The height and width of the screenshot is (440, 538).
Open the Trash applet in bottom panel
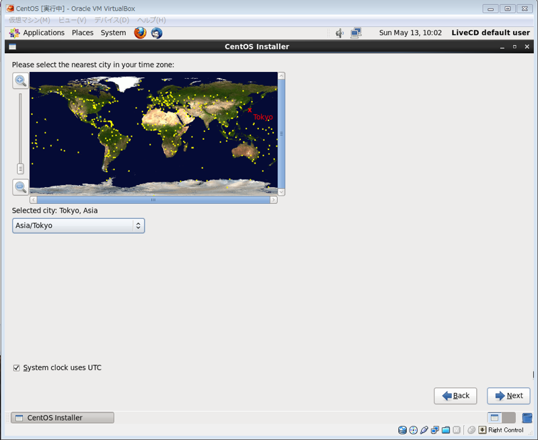(x=527, y=418)
